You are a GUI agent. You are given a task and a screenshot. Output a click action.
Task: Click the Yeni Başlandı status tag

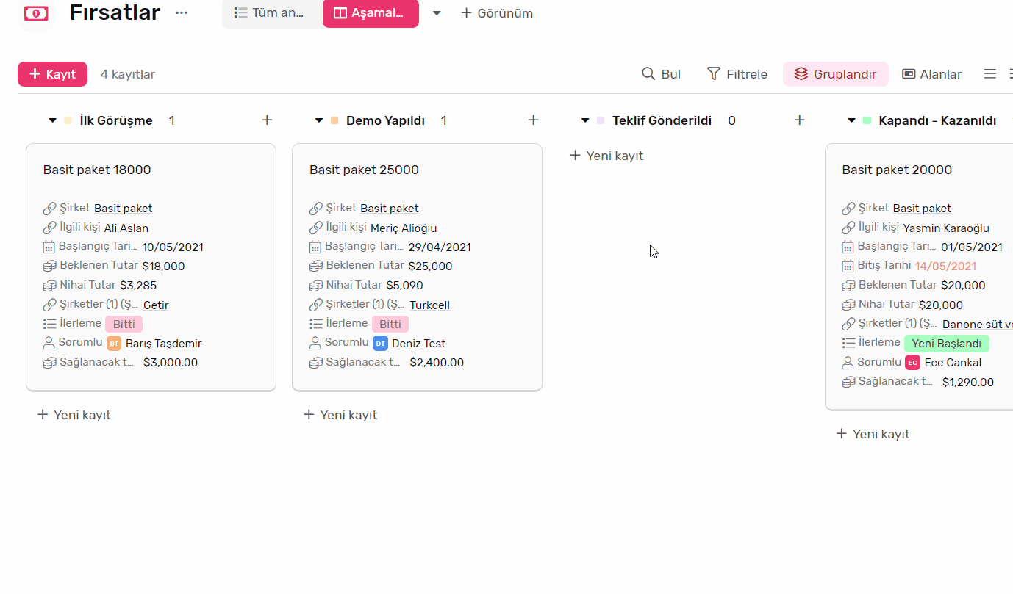point(947,343)
